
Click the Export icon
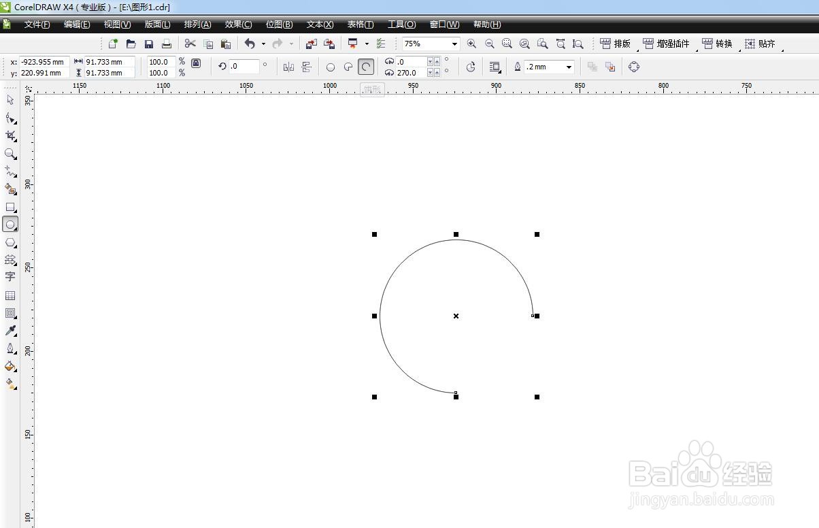tap(329, 44)
